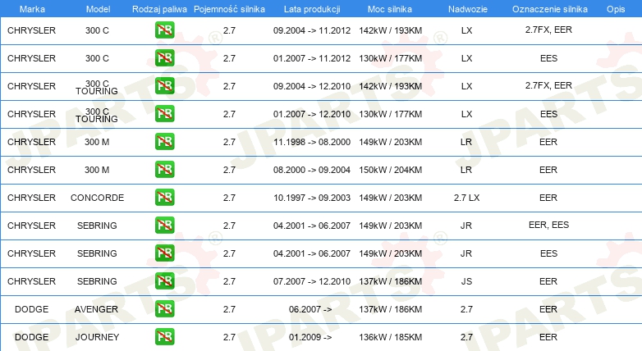Click fuel icon in 300 C Touring 09.2004 row
The height and width of the screenshot is (351, 642).
164,85
